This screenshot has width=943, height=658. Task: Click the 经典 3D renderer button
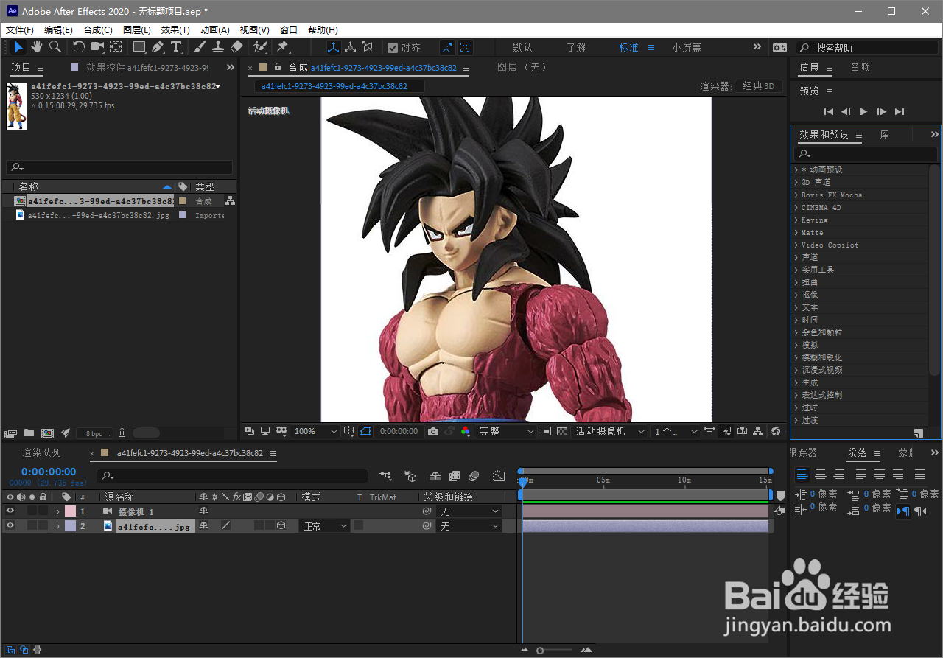[758, 86]
